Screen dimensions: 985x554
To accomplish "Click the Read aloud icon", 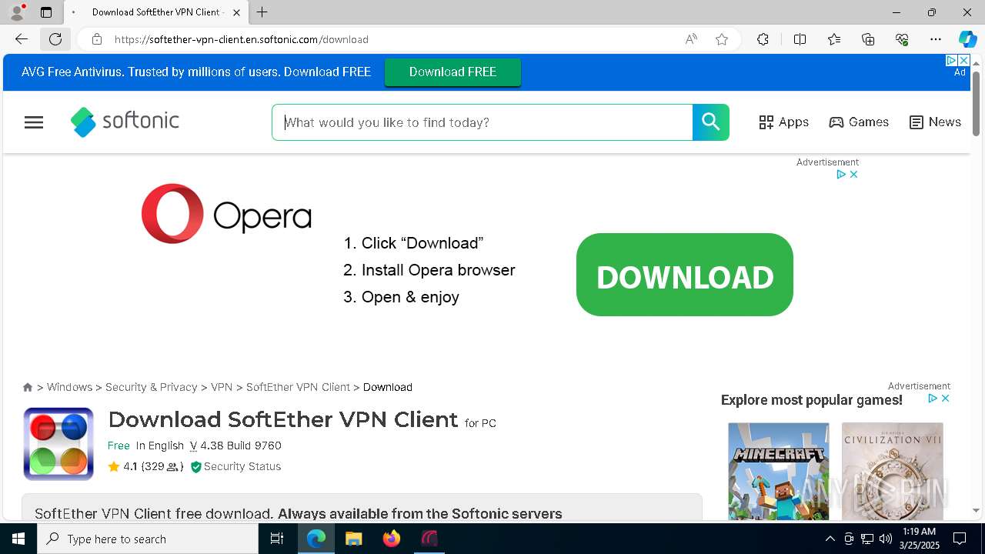I will tap(691, 39).
